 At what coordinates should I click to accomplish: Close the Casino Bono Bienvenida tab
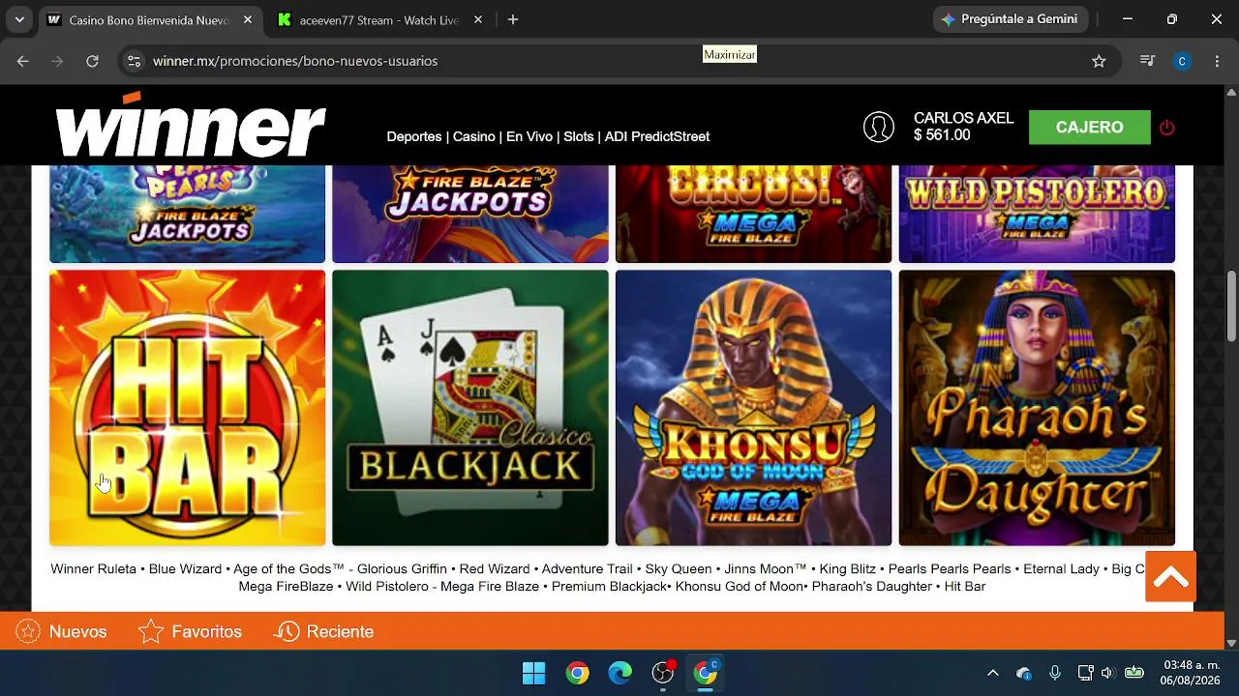[248, 19]
